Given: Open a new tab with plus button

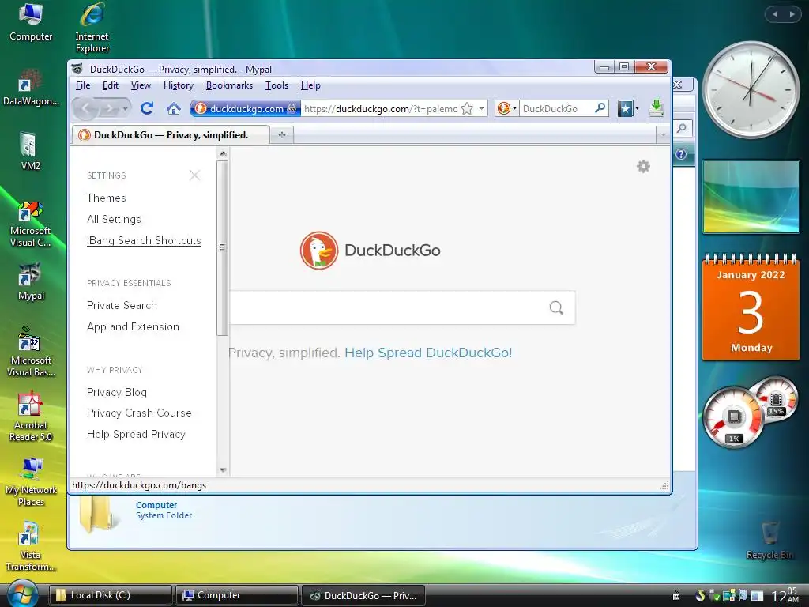Looking at the screenshot, I should point(282,134).
